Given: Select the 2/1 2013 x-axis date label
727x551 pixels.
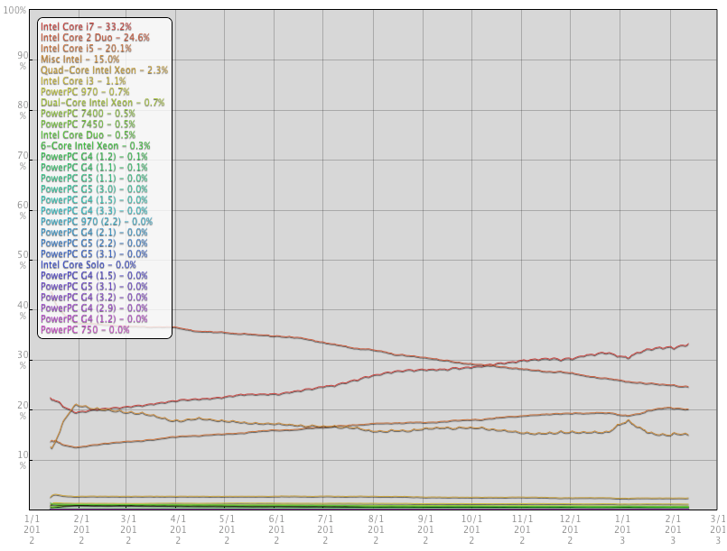Looking at the screenshot, I should pyautogui.click(x=673, y=529).
